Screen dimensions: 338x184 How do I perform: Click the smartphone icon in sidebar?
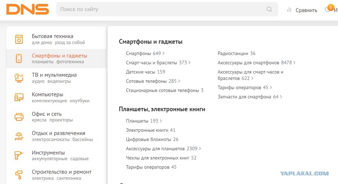(x=19, y=58)
